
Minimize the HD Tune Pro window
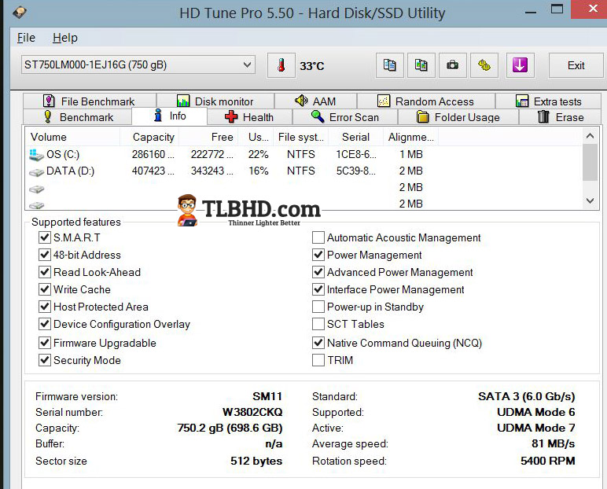coord(531,12)
